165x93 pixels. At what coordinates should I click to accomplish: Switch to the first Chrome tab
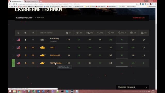[16, 1]
